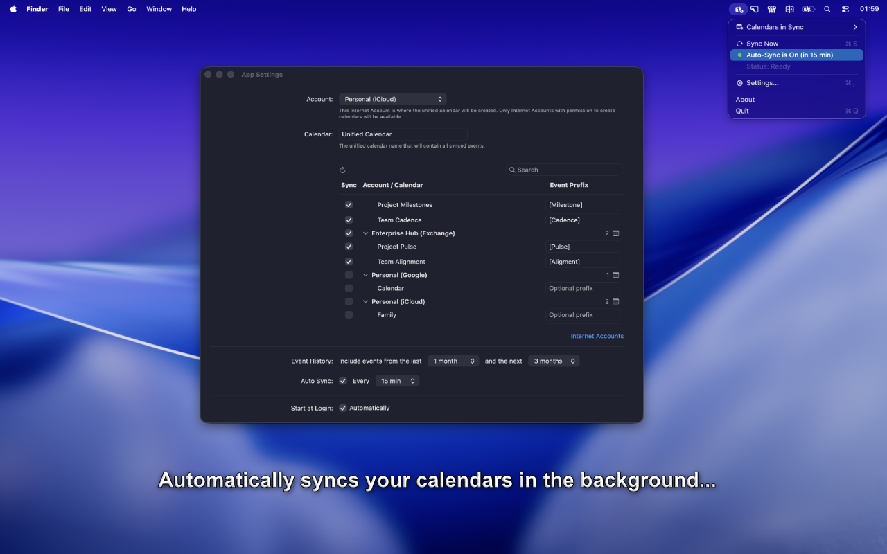
Task: Uncheck sync for Project Milestones
Action: (x=349, y=204)
